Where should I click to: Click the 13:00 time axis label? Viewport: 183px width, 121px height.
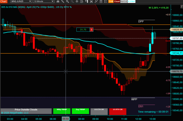pos(153,119)
